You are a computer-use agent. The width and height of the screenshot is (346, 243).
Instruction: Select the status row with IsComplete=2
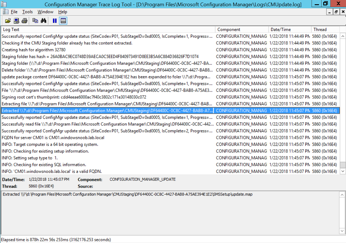pos(170,131)
